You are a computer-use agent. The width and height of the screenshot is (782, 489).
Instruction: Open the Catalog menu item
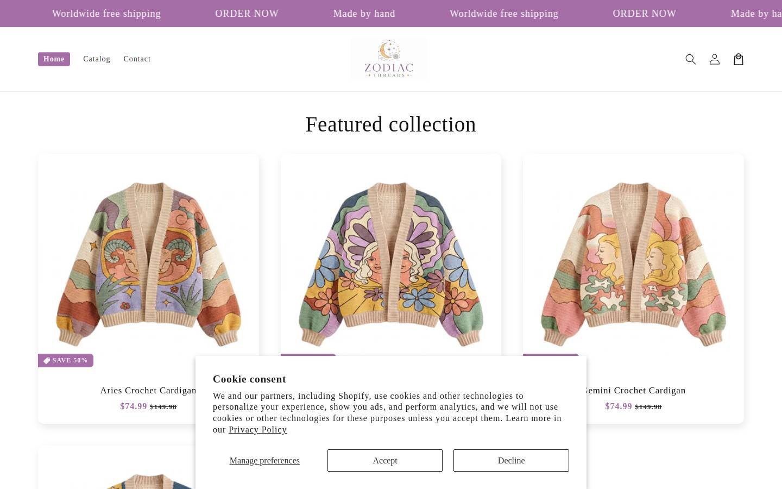click(97, 59)
